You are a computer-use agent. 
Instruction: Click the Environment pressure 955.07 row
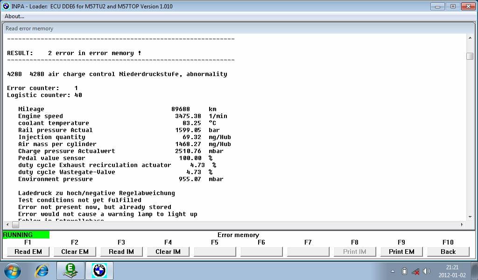coord(121,179)
